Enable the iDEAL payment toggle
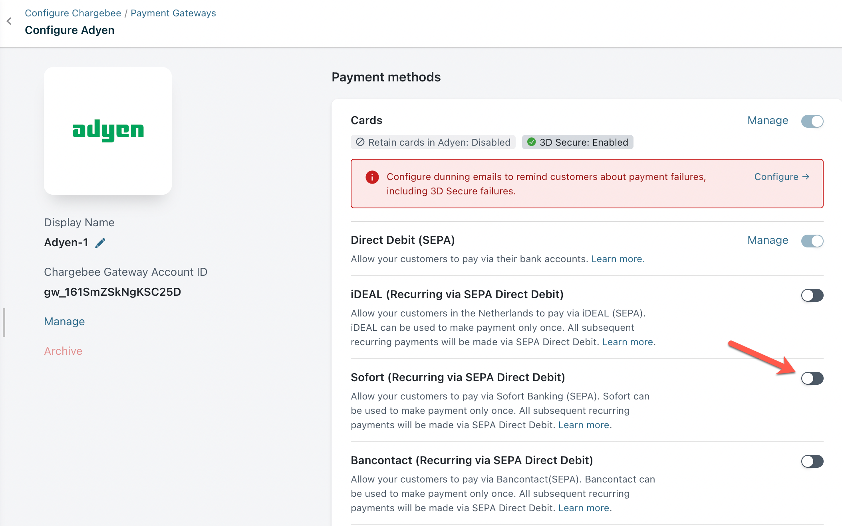842x526 pixels. pos(812,295)
